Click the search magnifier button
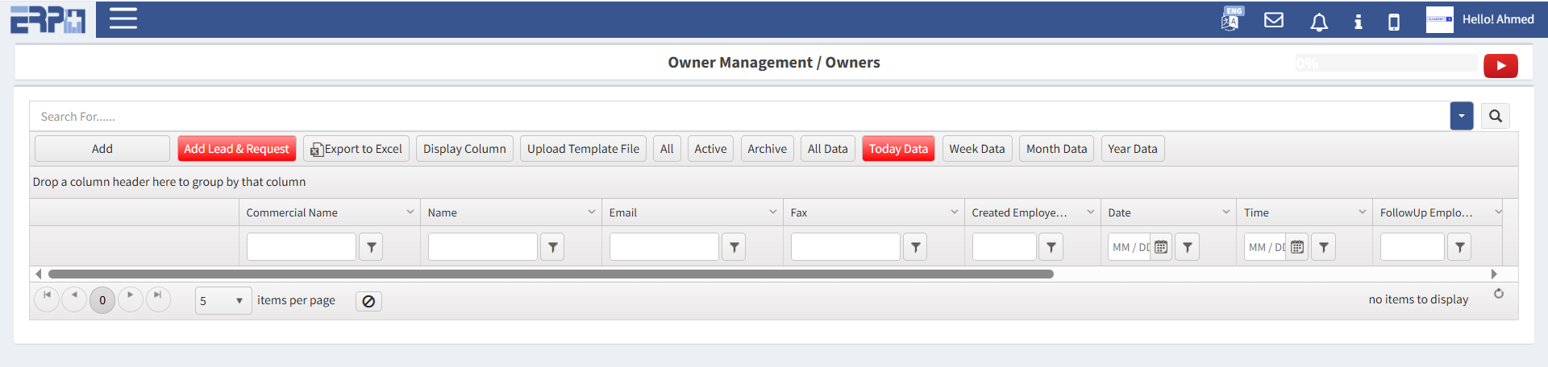This screenshot has height=367, width=1548. pos(1496,116)
